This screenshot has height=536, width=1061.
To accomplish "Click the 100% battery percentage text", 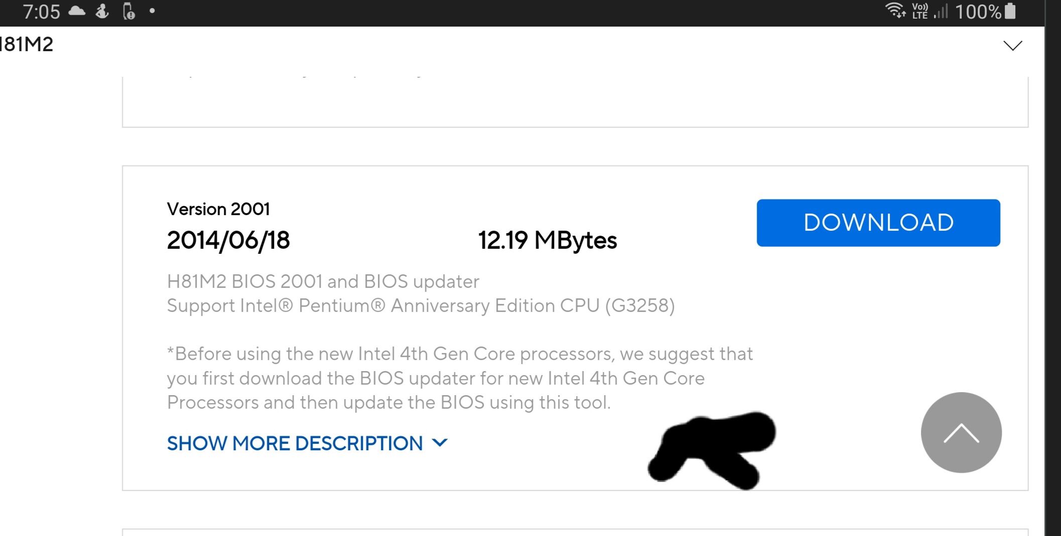I will tap(978, 12).
